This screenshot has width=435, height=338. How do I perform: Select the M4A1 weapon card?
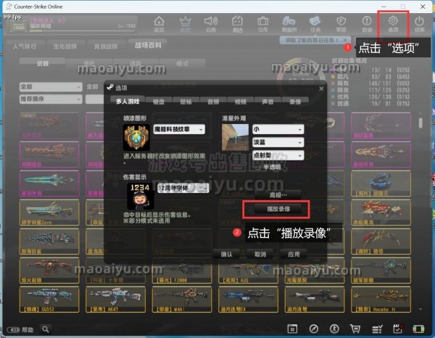pos(182,300)
